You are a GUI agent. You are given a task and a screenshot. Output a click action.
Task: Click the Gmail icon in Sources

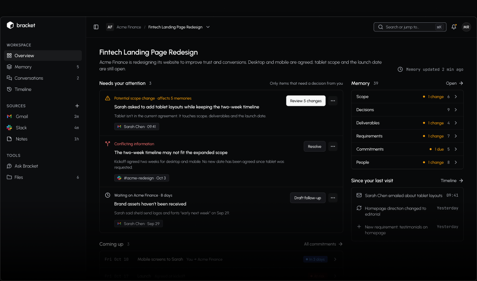coord(10,117)
